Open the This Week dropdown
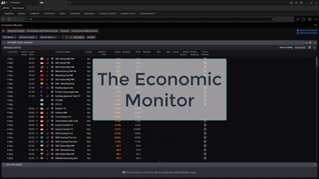The width and height of the screenshot is (319, 179). 9,37
